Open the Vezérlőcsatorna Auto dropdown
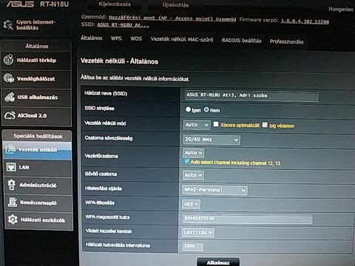Screen dimensions: 355x266 (194, 153)
